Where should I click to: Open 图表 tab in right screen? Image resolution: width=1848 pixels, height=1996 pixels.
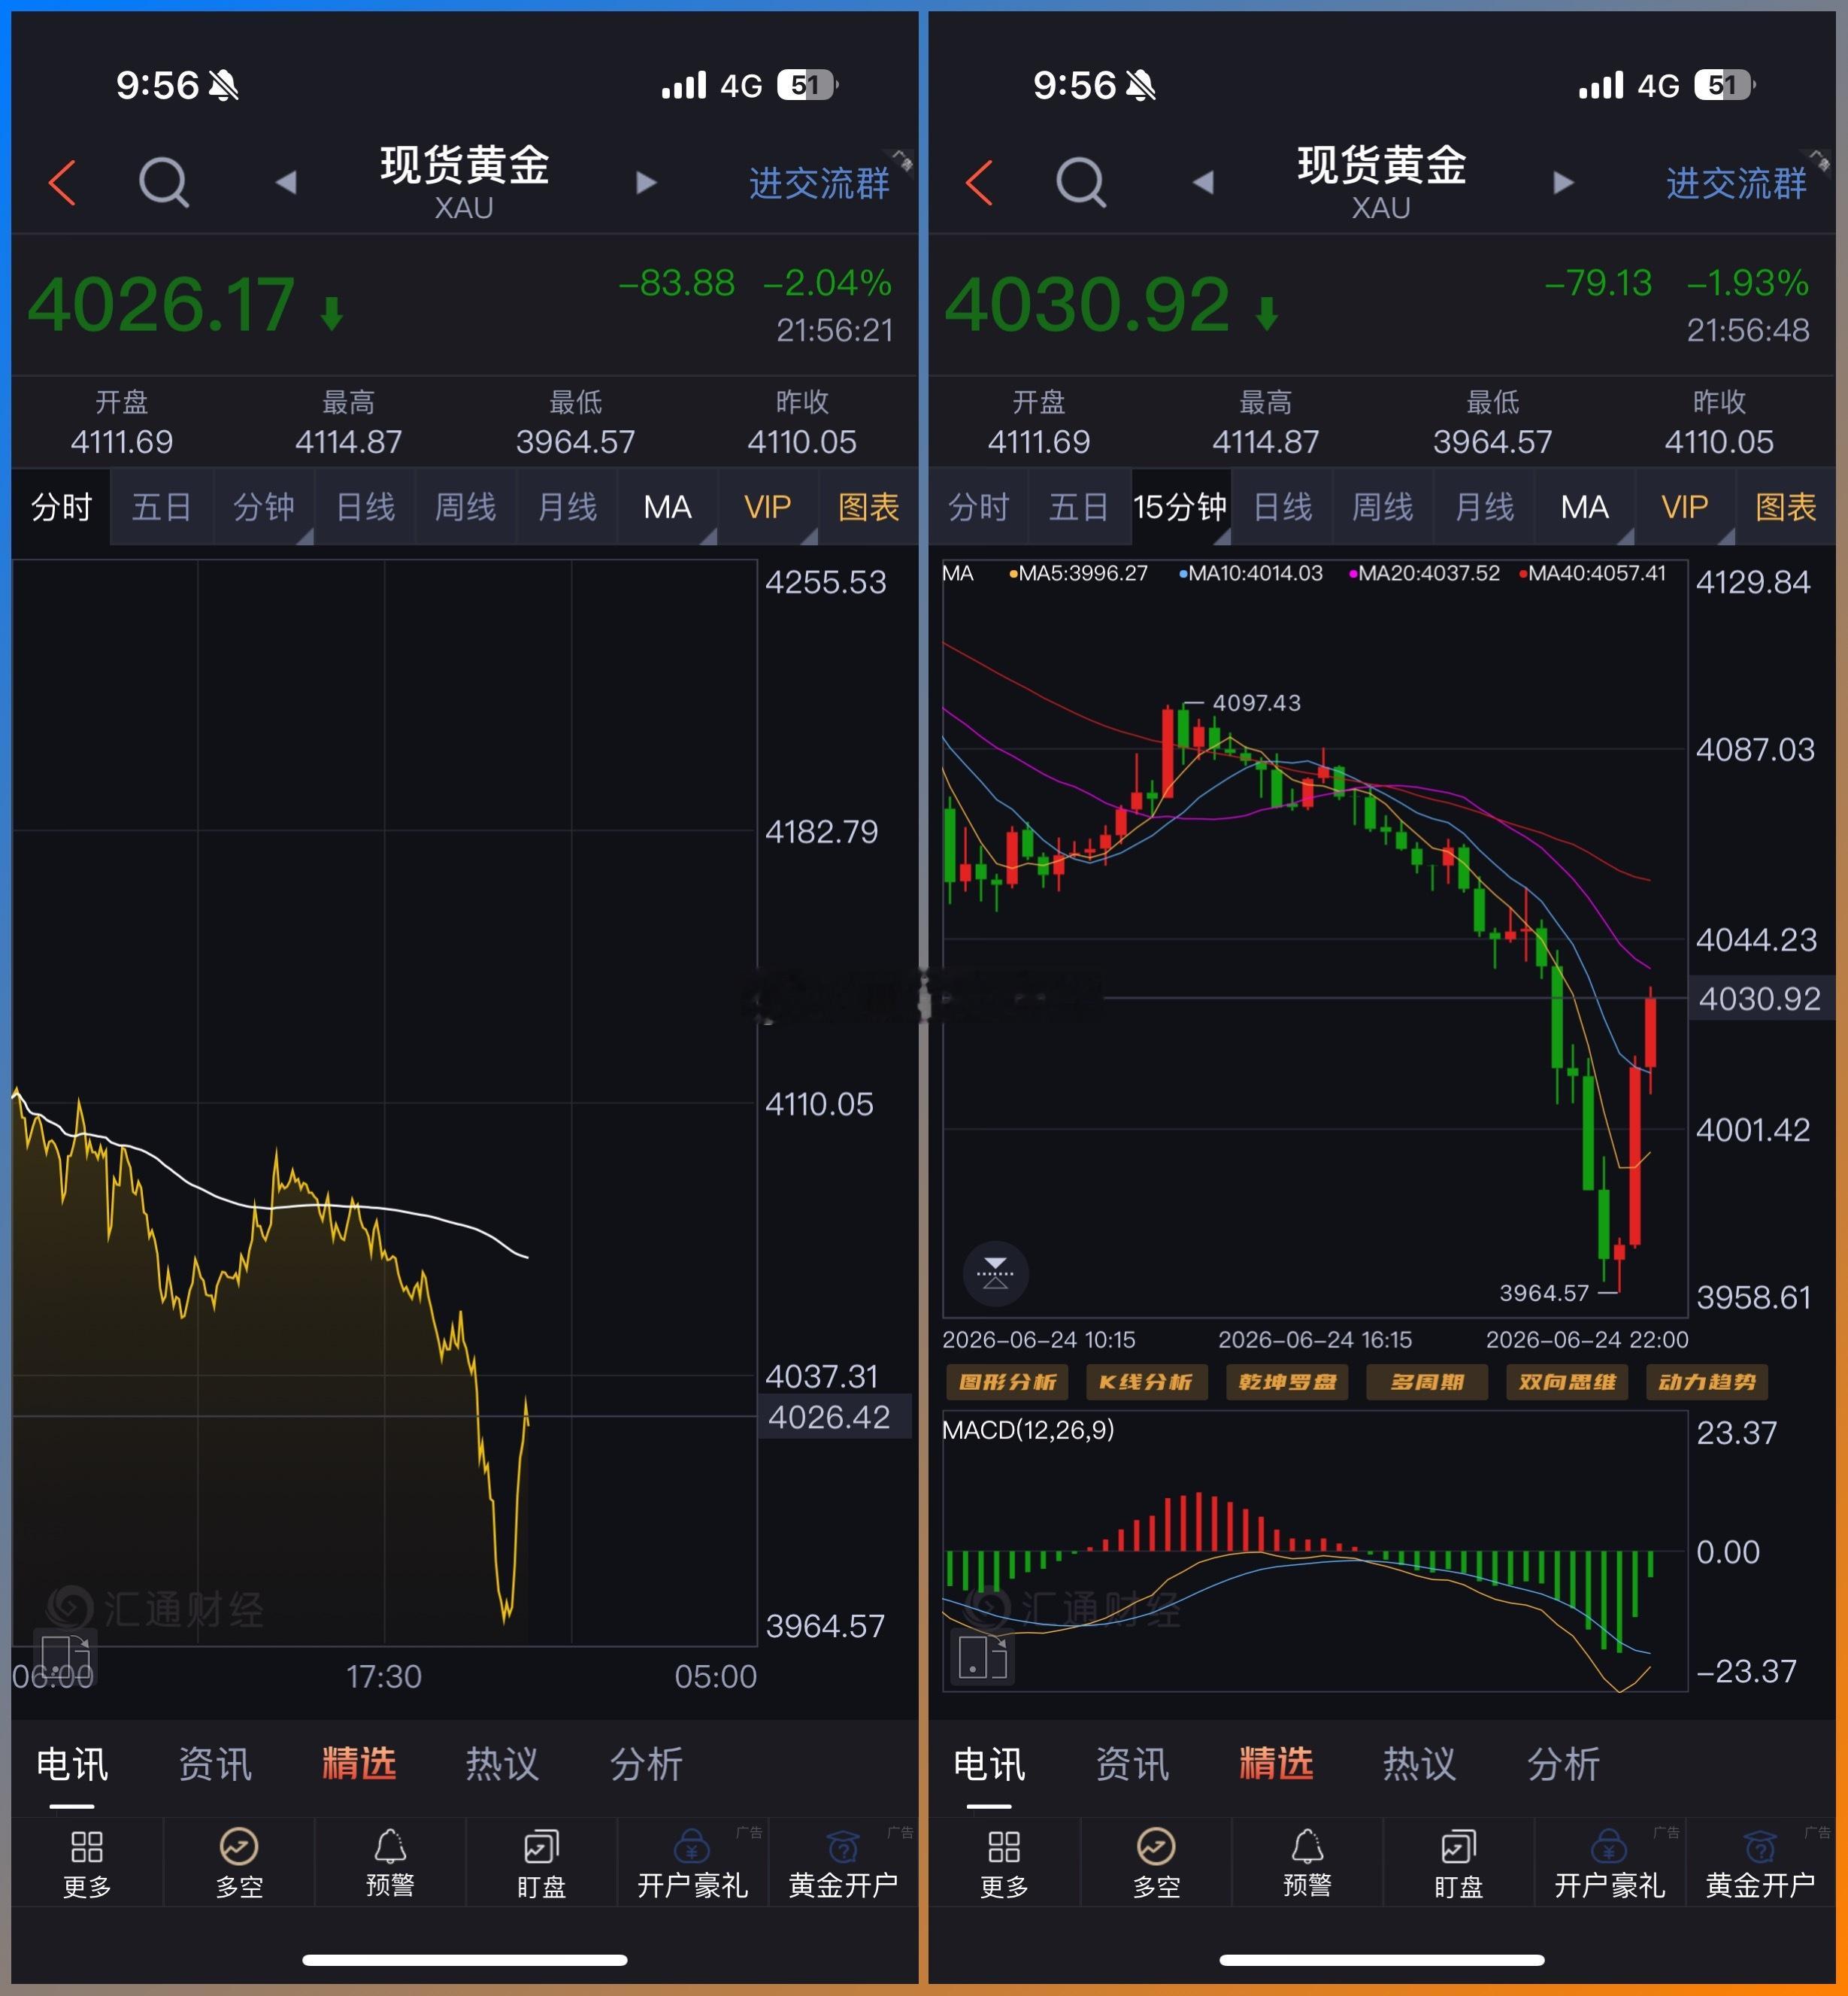coord(1786,507)
